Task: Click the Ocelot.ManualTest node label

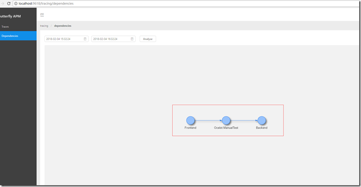Action: tap(226, 128)
